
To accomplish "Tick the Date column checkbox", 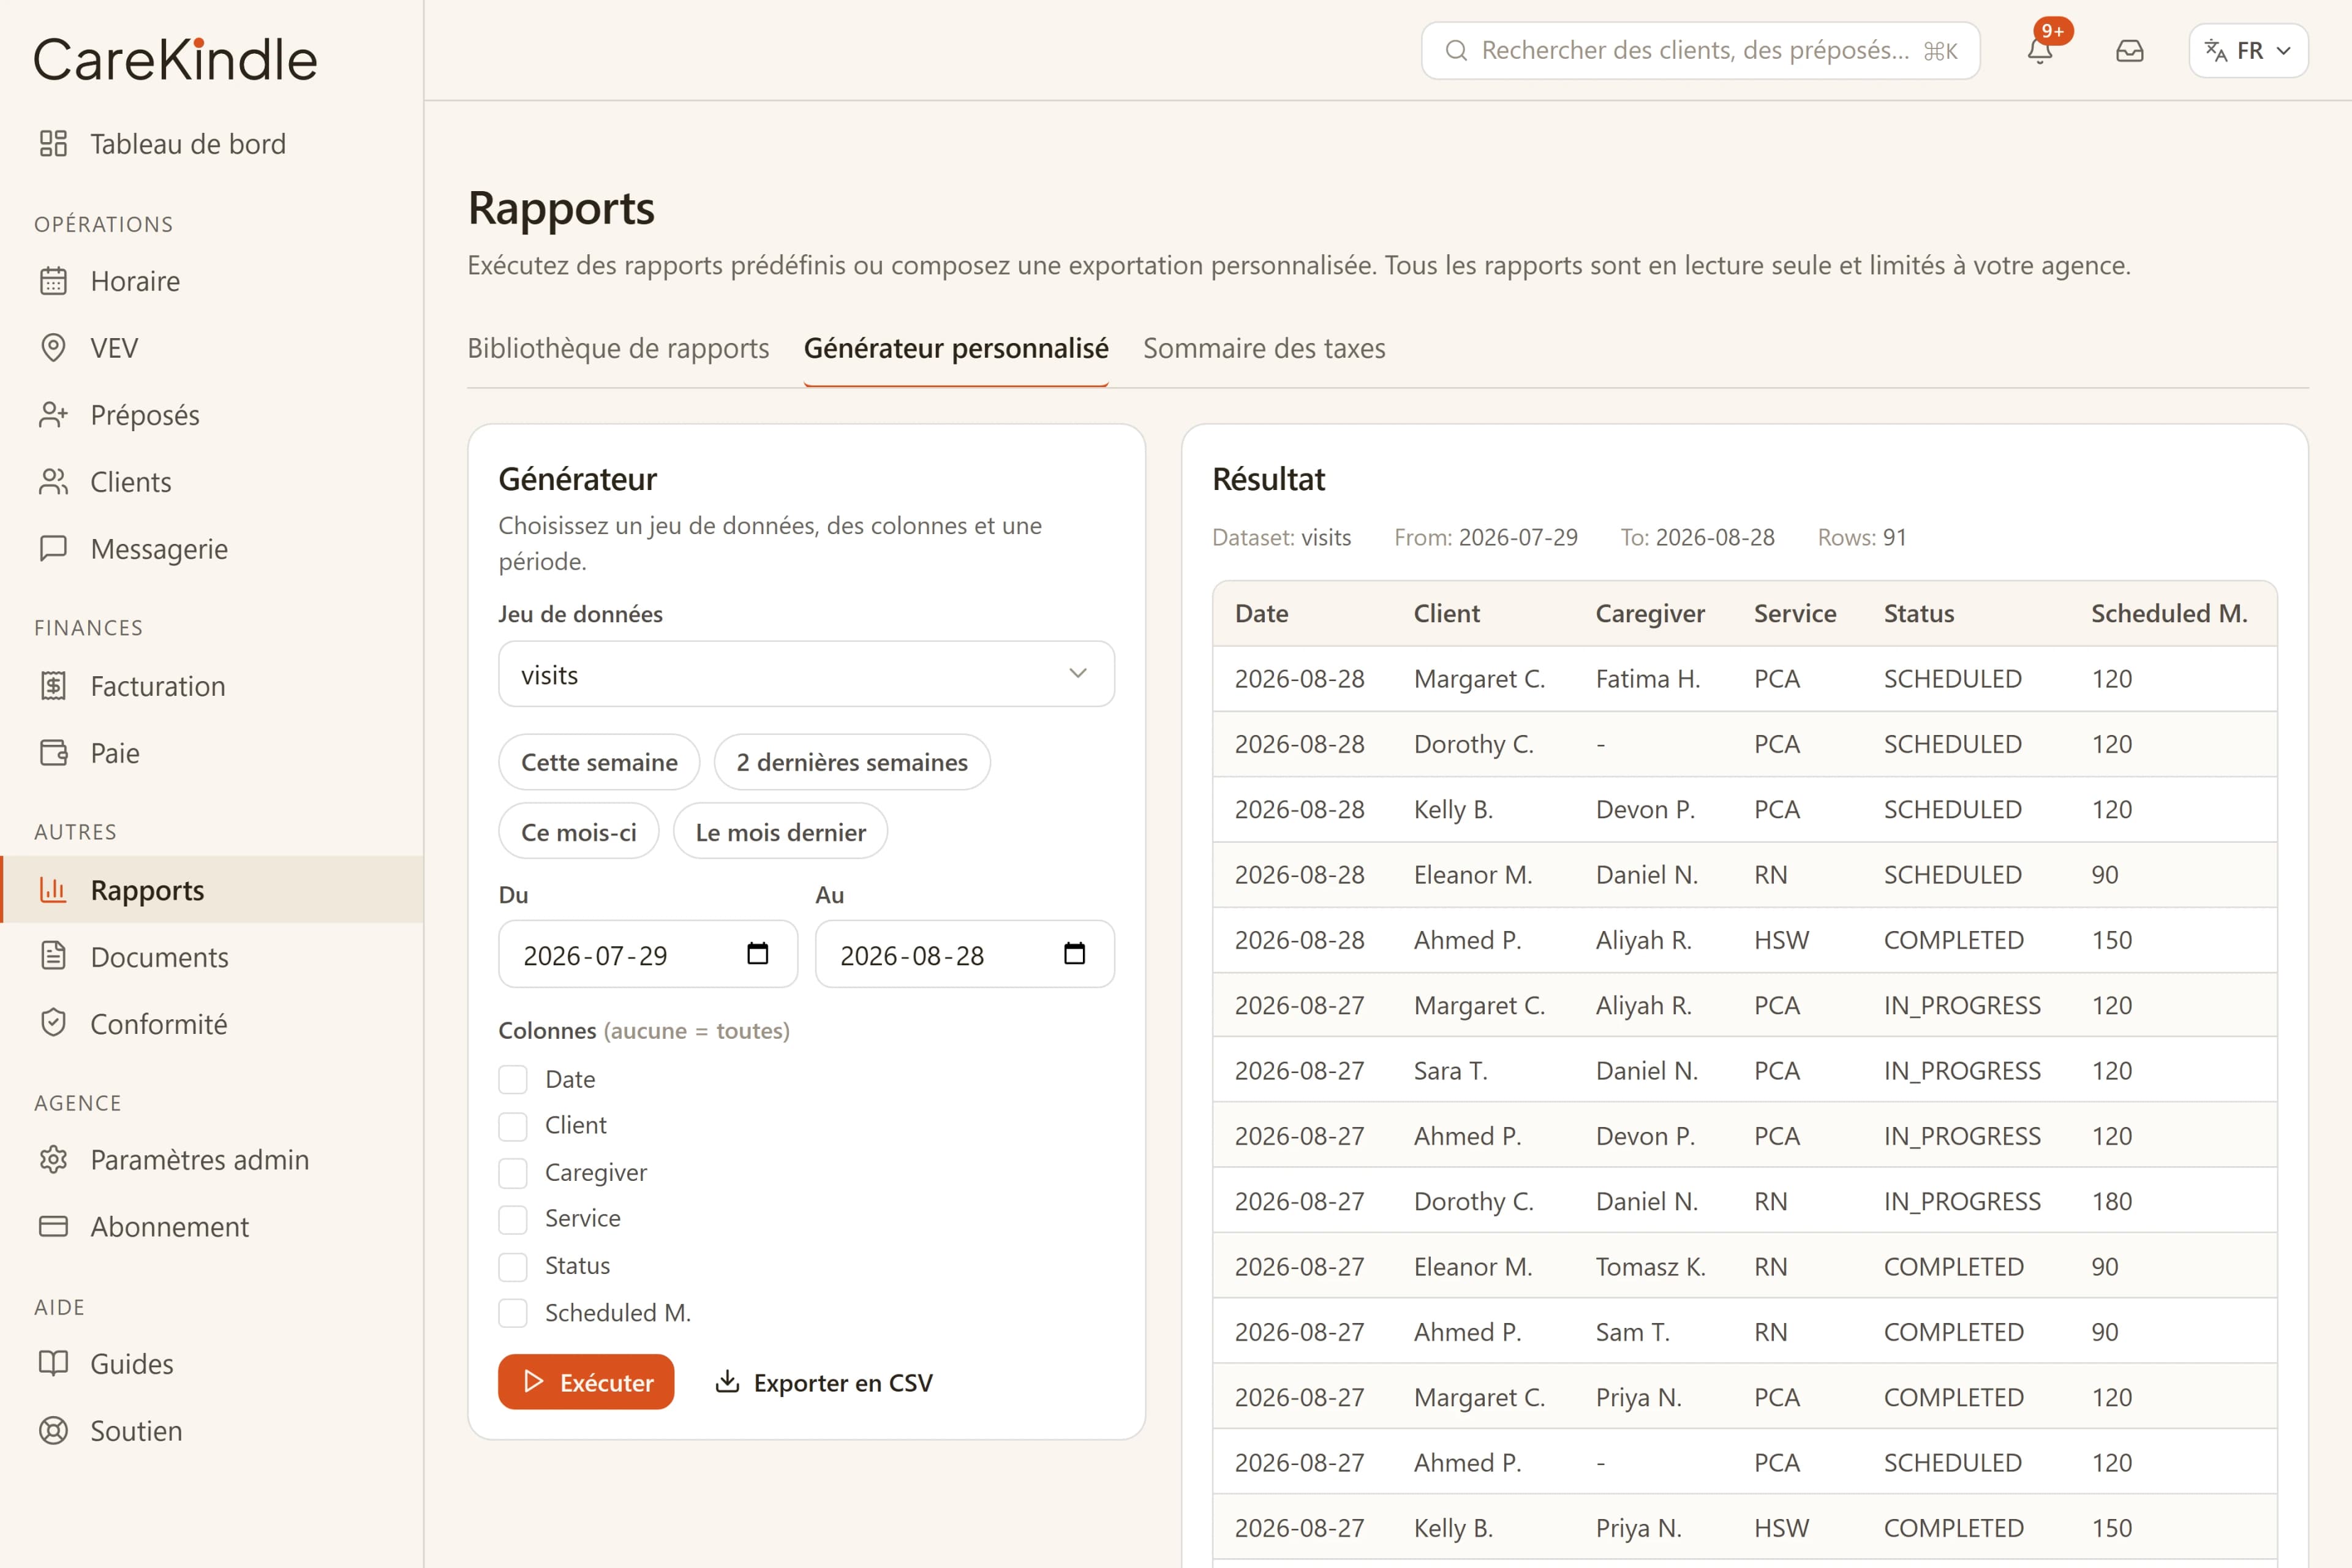I will pos(513,1080).
